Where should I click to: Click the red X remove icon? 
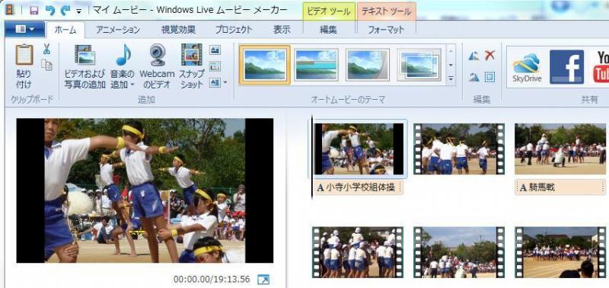[489, 56]
